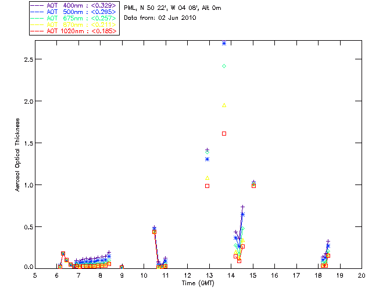This screenshot has width=372, height=298.
Task: Click the red square marker at 15 GMT
Action: click(253, 186)
